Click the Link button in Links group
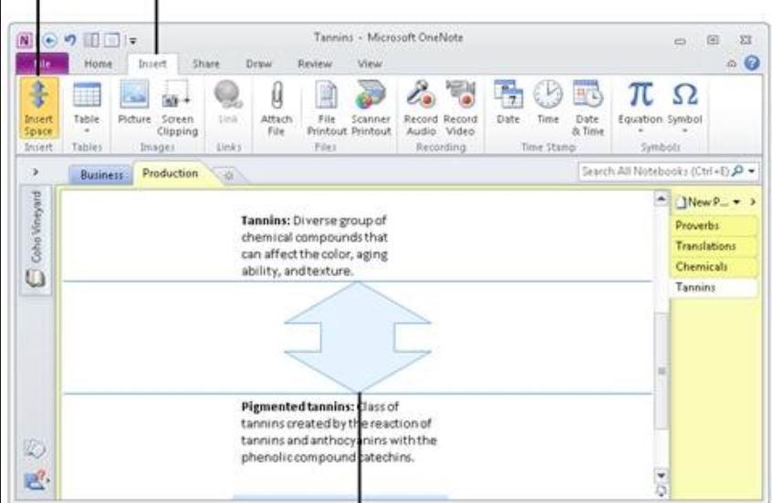Viewport: 772px width, 503px height. [228, 103]
